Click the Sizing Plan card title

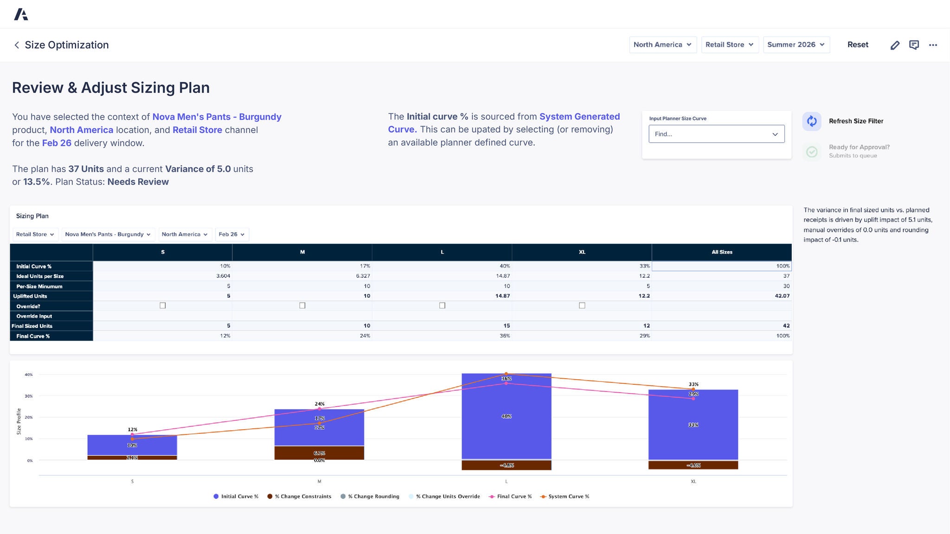(32, 216)
